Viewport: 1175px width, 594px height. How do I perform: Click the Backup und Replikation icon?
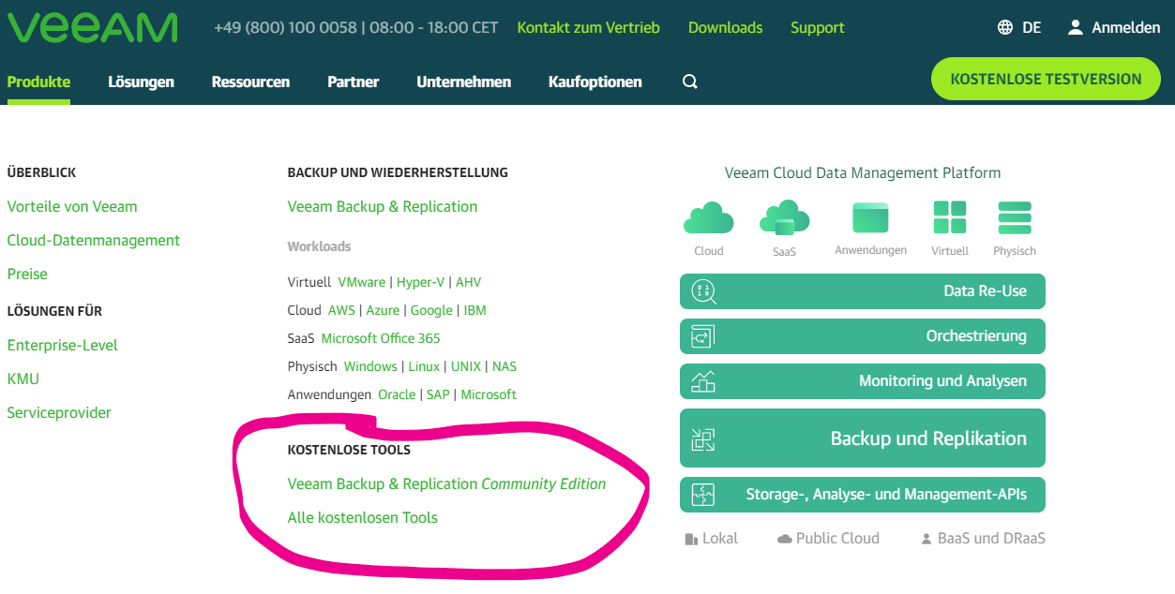(702, 438)
